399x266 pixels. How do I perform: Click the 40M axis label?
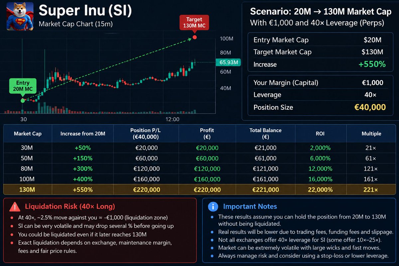pyautogui.click(x=226, y=88)
